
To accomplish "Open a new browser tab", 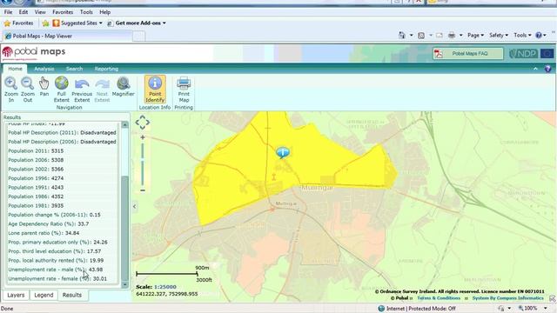I will (x=138, y=36).
